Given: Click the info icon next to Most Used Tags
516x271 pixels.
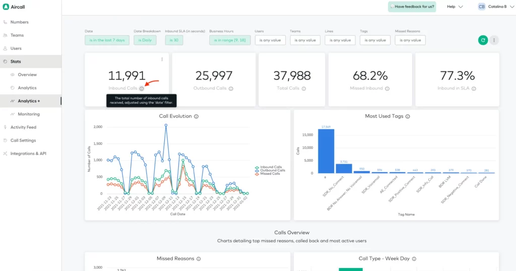Looking at the screenshot, I should coord(408,116).
